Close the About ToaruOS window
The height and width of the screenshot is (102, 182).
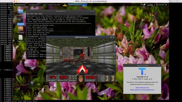click(x=159, y=65)
